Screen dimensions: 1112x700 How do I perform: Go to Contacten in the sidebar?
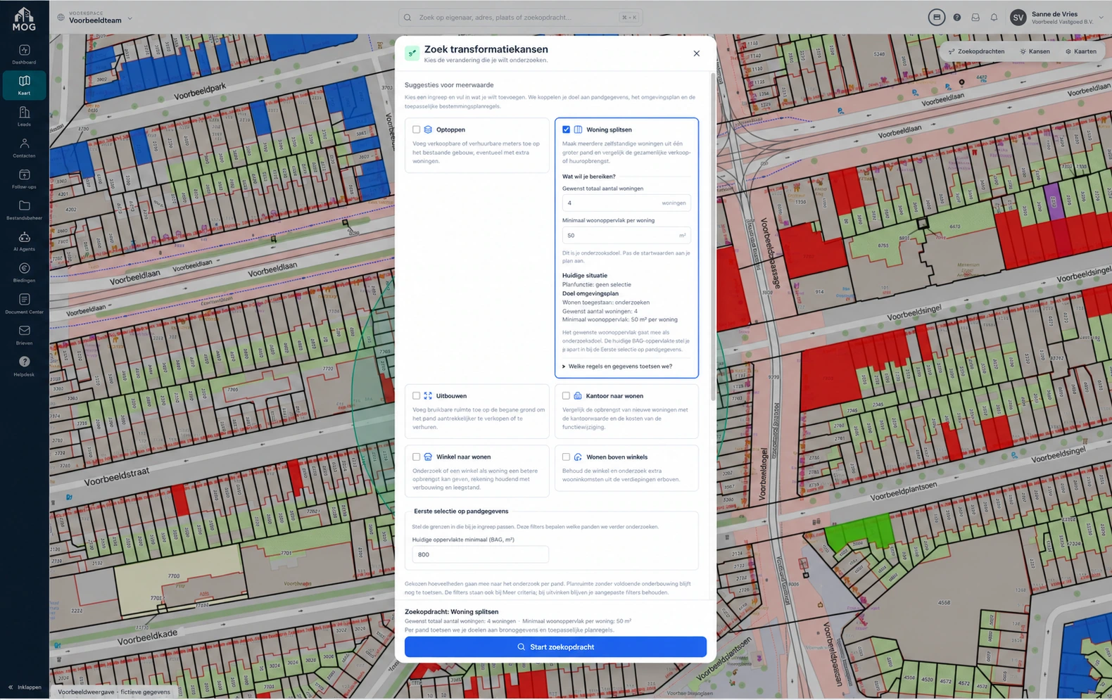[x=24, y=148]
